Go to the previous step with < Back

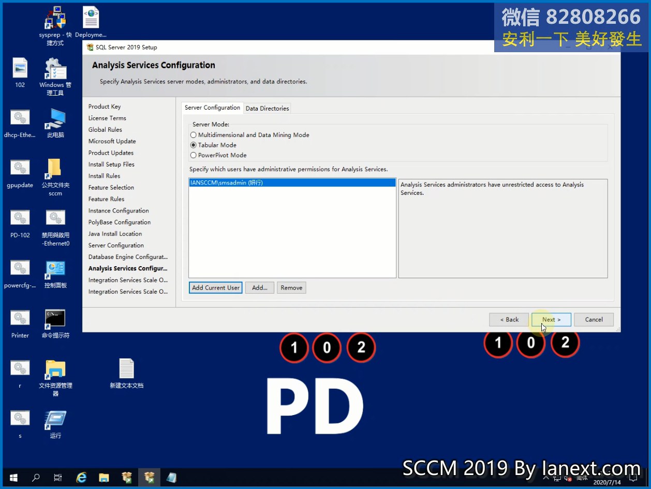tap(509, 319)
